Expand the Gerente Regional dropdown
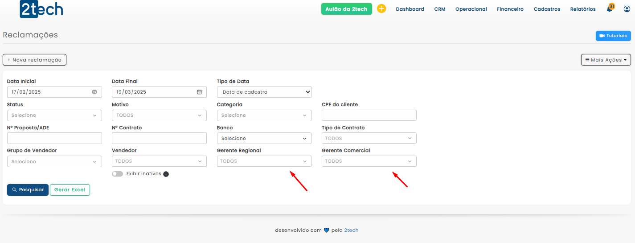 264,161
